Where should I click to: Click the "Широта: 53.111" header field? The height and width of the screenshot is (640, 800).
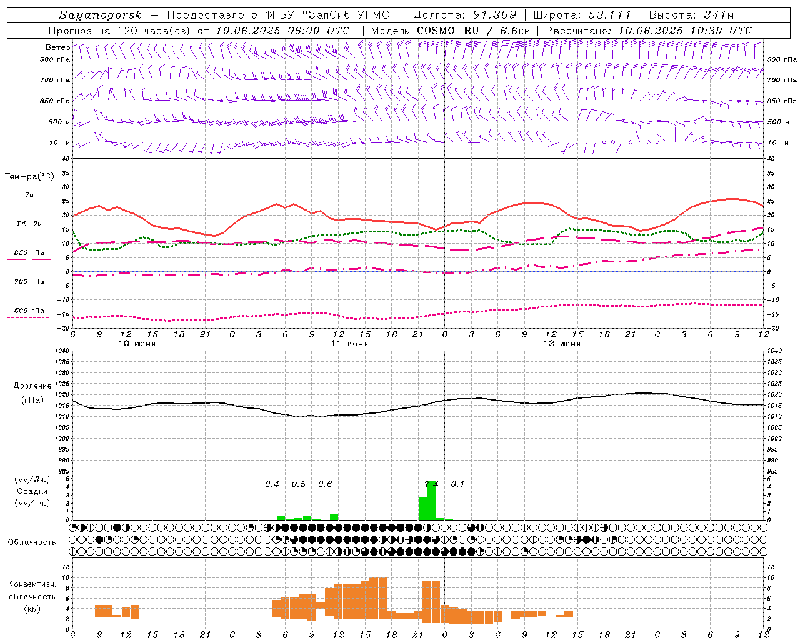(x=582, y=15)
